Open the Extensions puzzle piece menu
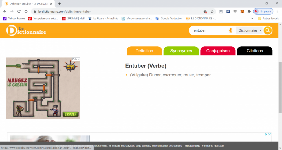Image resolution: width=282 pixels, height=150 pixels. point(249,12)
